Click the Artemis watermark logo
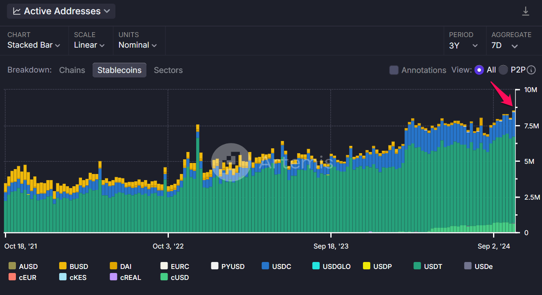Viewport: 542px width, 295px height. [x=231, y=162]
